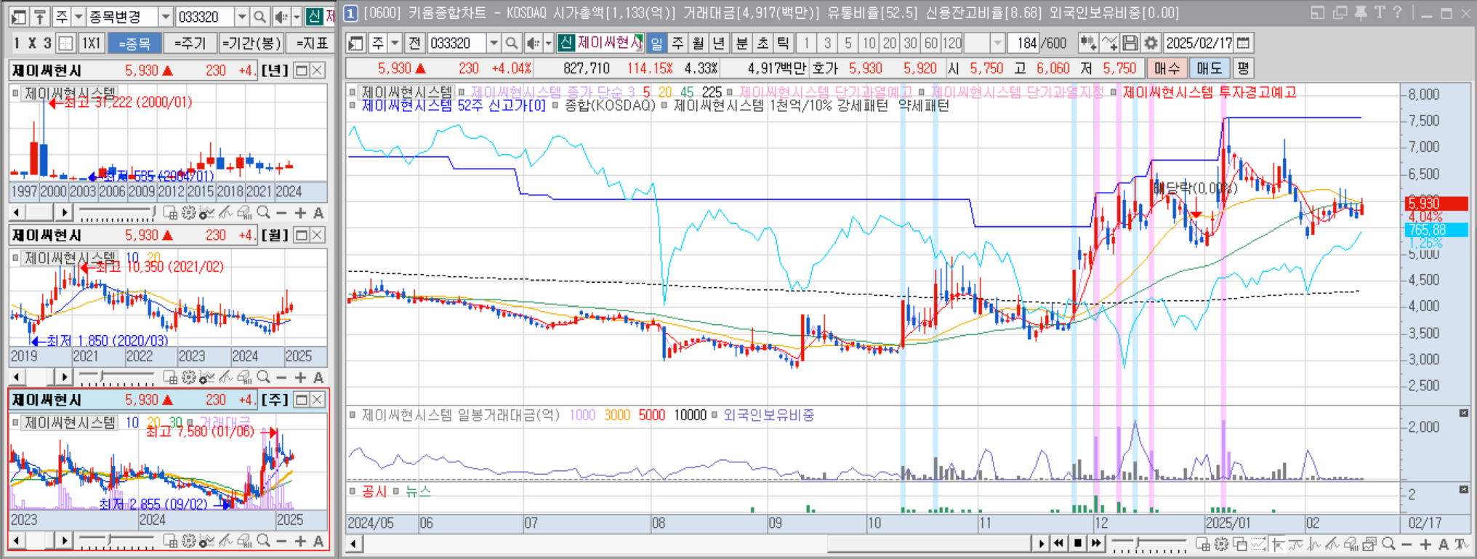This screenshot has width=1477, height=559.
Task: Click the grid layout icon next to 1 X 3
Action: [65, 43]
